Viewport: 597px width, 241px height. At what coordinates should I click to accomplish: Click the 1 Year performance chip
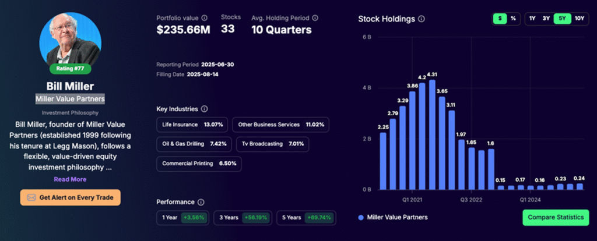(x=183, y=218)
